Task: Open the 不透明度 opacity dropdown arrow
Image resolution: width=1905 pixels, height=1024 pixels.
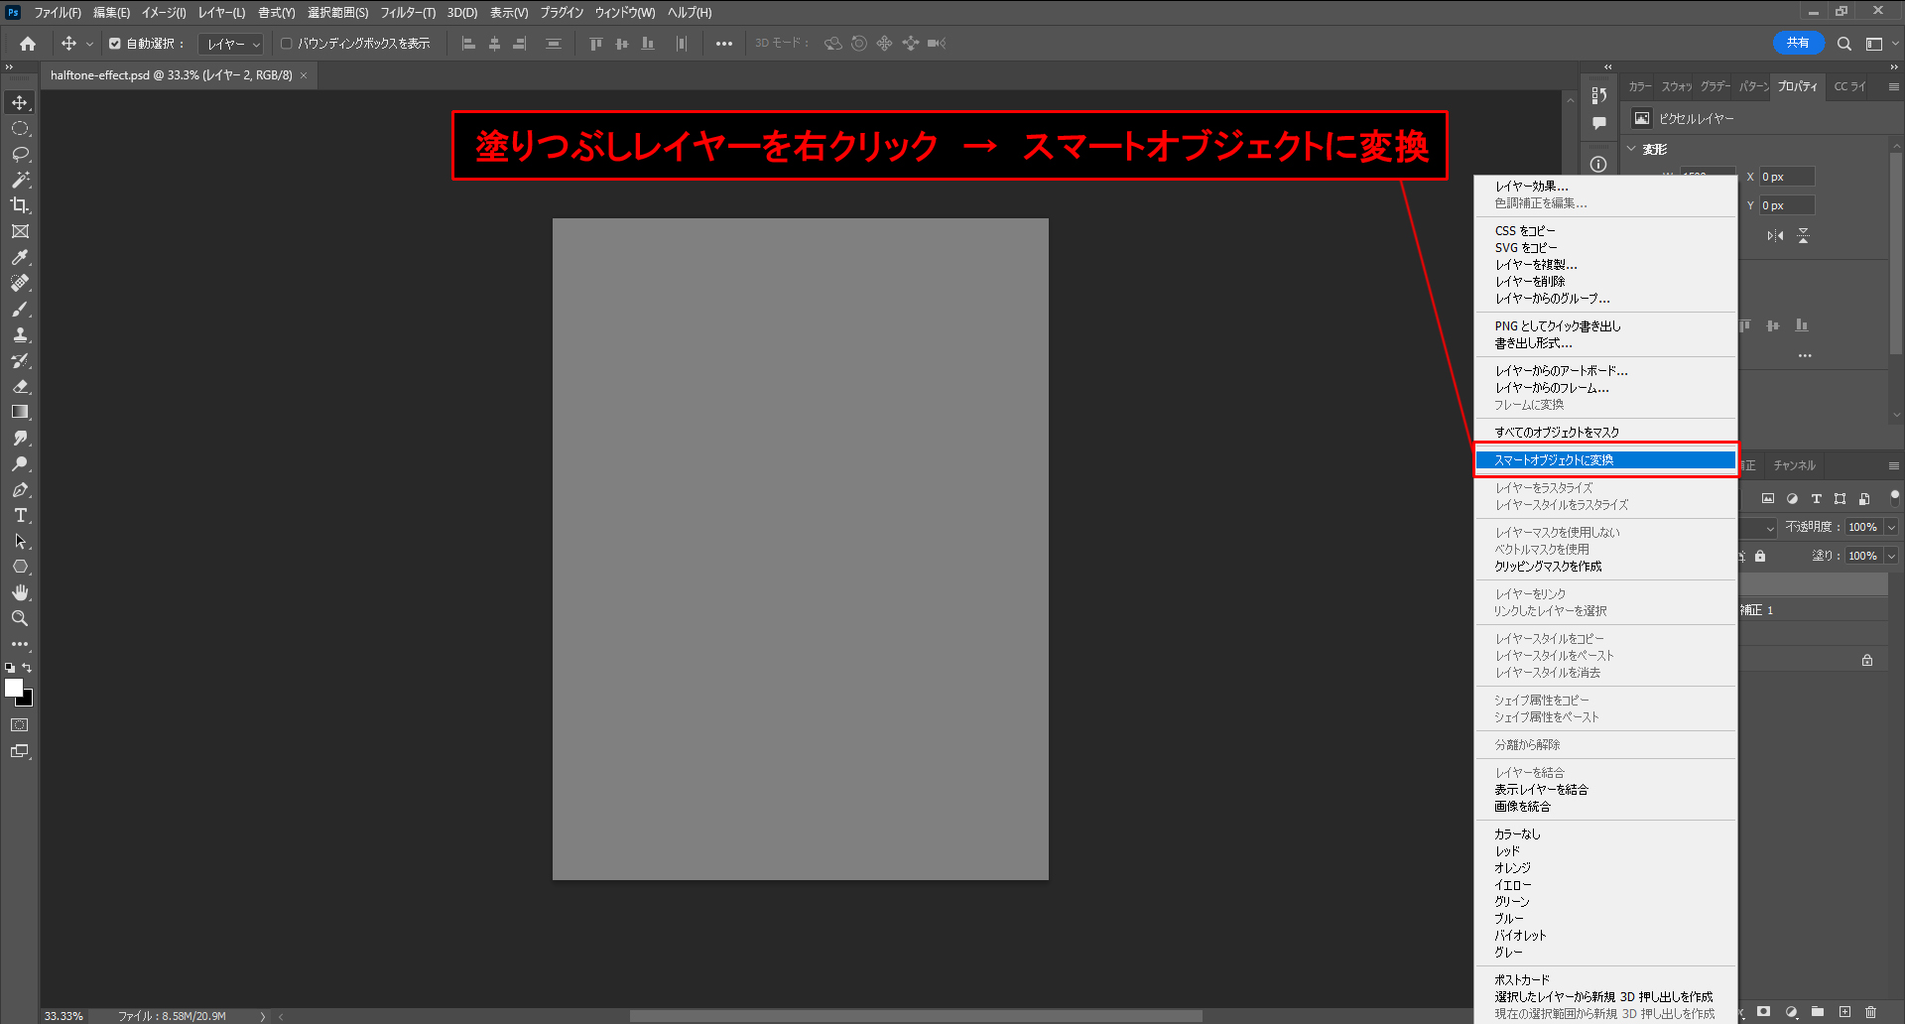Action: click(x=1891, y=527)
